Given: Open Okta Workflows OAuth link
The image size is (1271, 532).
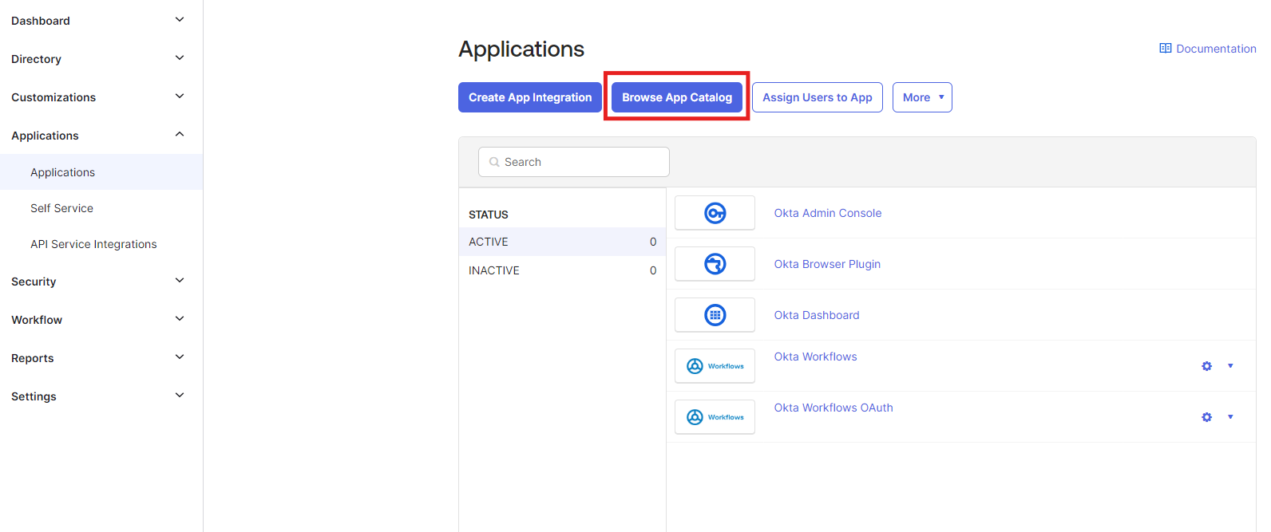Looking at the screenshot, I should [833, 408].
